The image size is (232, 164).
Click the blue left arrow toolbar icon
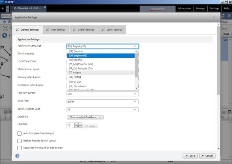[x=4, y=22]
